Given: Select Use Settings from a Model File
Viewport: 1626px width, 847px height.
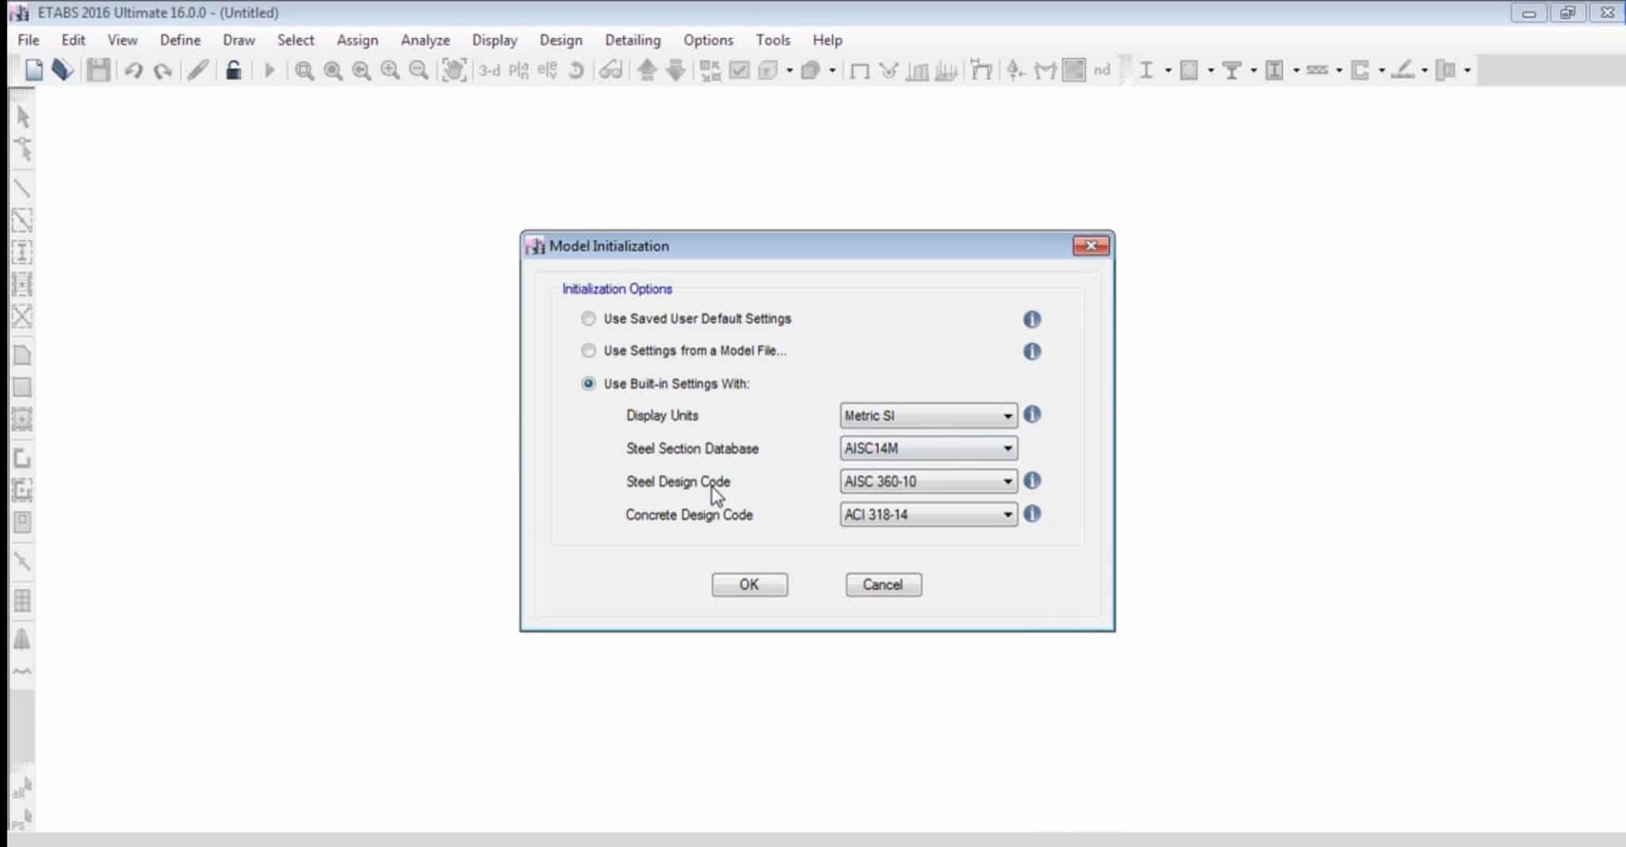Looking at the screenshot, I should [x=588, y=351].
